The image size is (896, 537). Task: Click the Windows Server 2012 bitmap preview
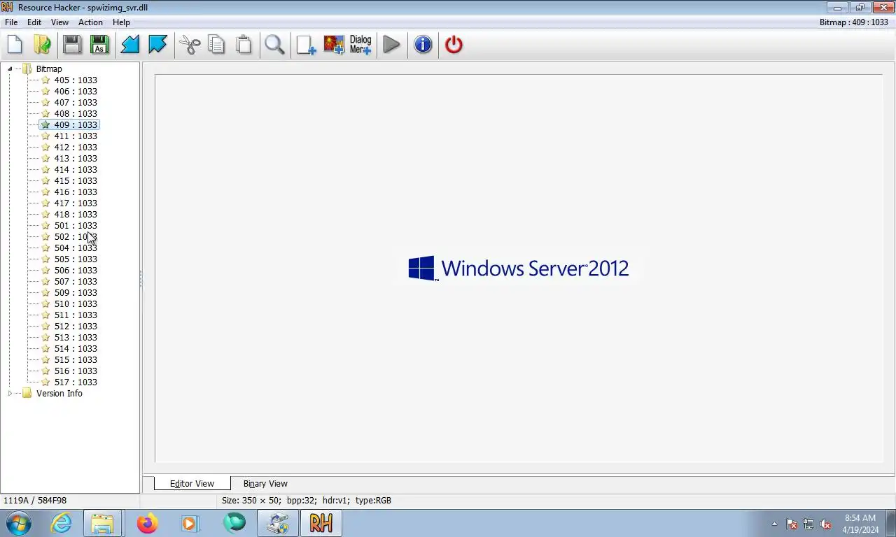[519, 268]
